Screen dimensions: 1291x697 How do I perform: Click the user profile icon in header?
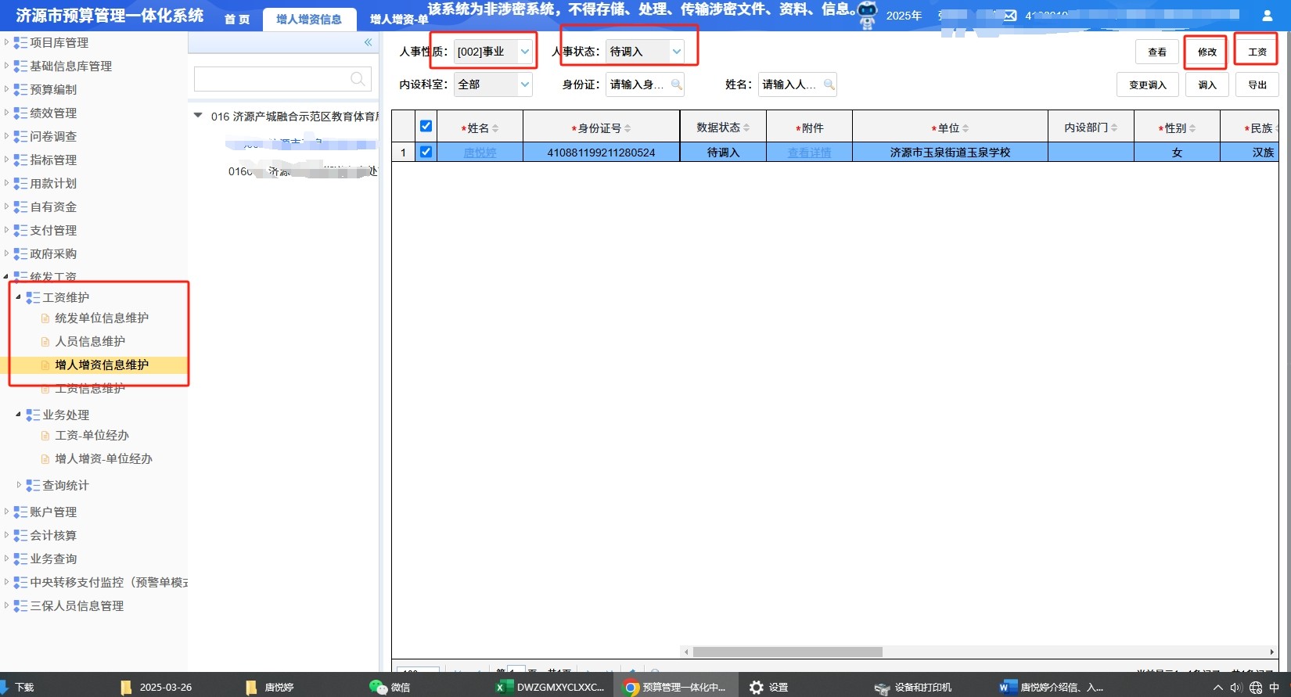coord(1268,15)
